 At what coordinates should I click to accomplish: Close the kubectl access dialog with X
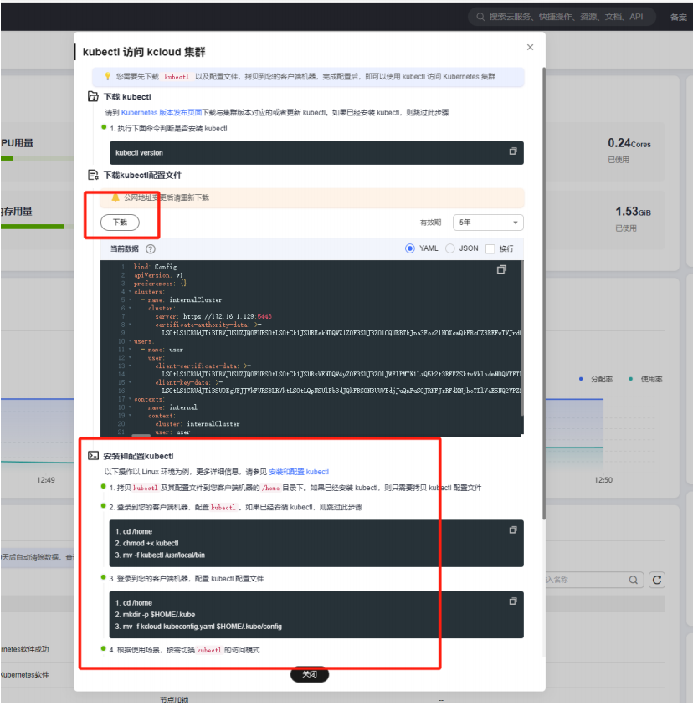[530, 48]
